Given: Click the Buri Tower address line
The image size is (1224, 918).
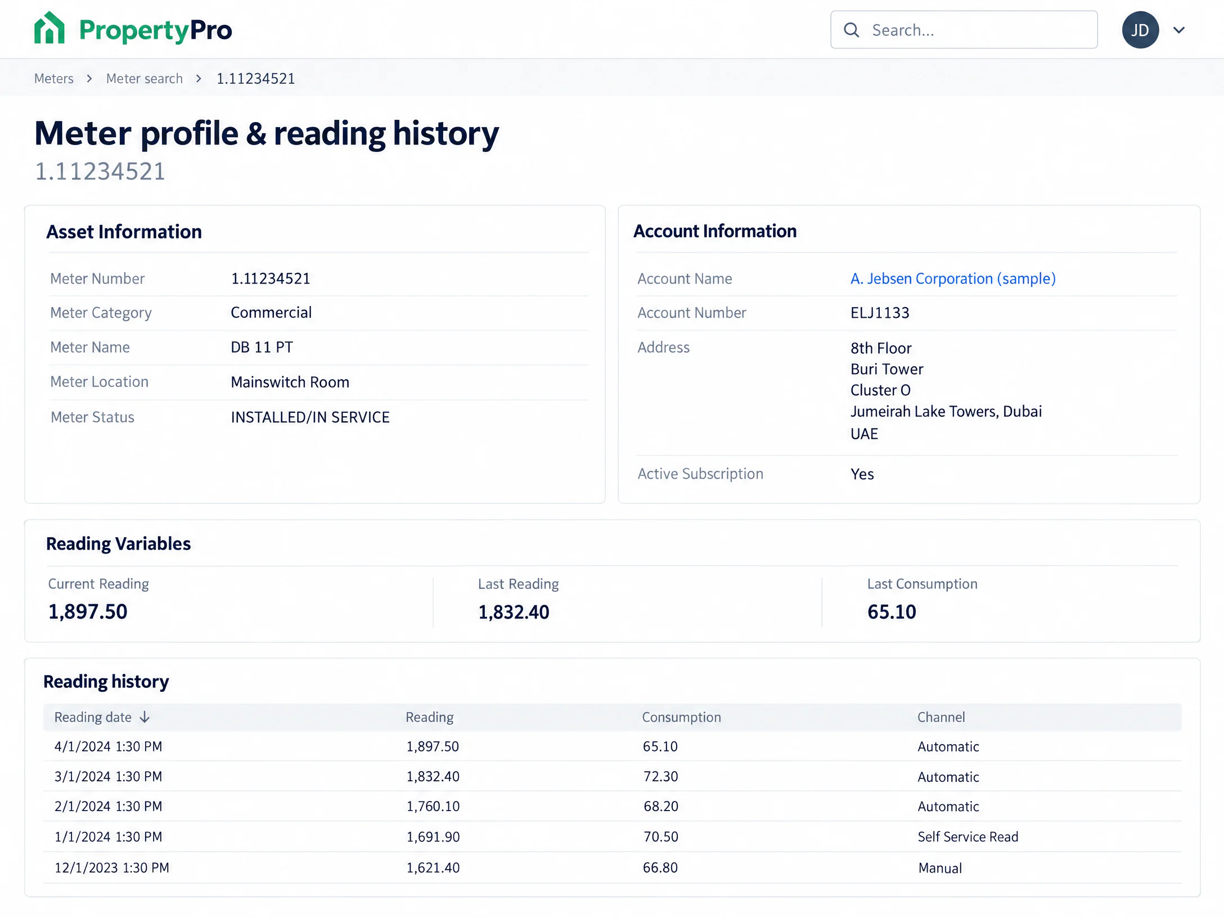Looking at the screenshot, I should 886,369.
